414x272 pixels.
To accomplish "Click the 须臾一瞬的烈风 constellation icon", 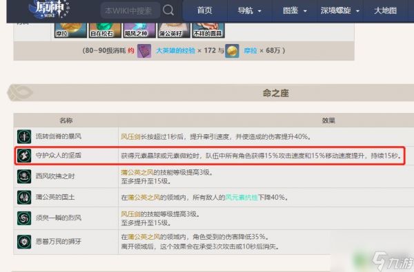I will [x=24, y=218].
